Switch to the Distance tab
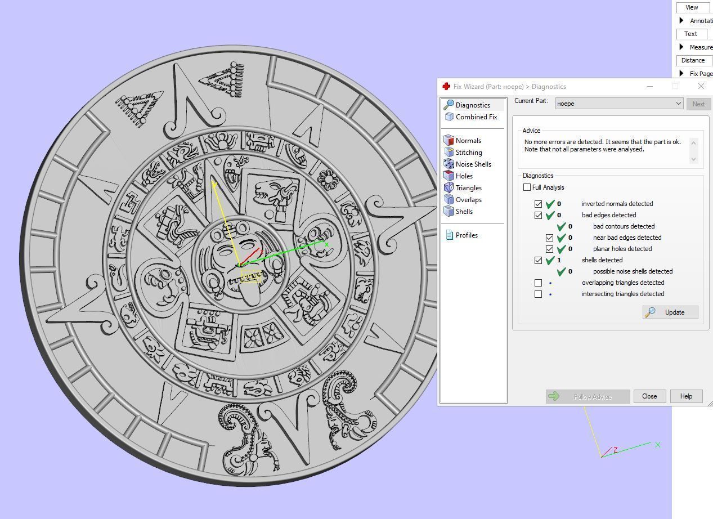This screenshot has width=713, height=519. [693, 60]
